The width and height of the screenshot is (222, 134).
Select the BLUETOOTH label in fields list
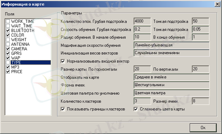23,31
